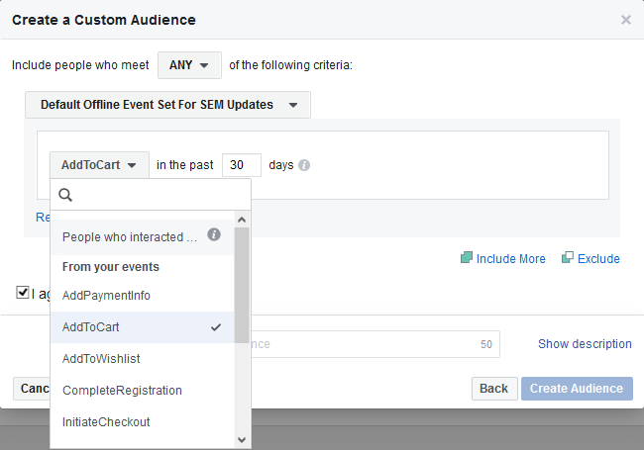Click the info icon beside days
The image size is (644, 450).
[x=304, y=165]
